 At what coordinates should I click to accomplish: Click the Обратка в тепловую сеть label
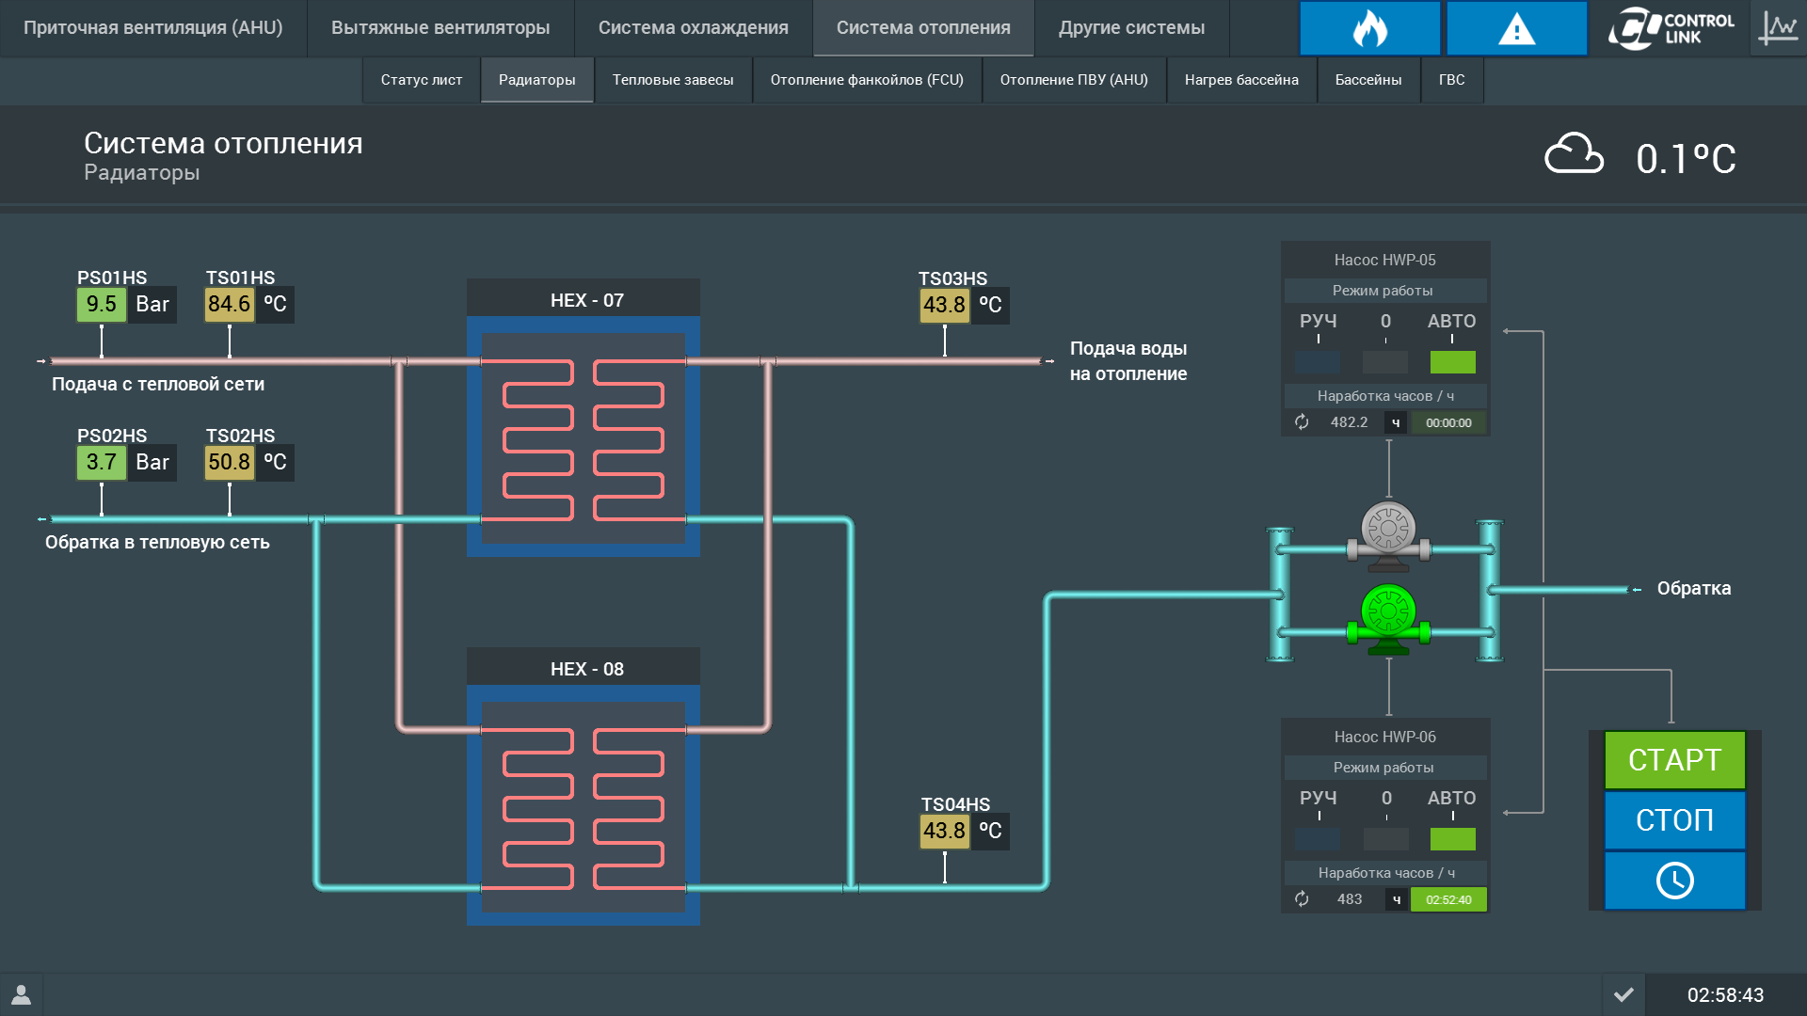pyautogui.click(x=157, y=543)
